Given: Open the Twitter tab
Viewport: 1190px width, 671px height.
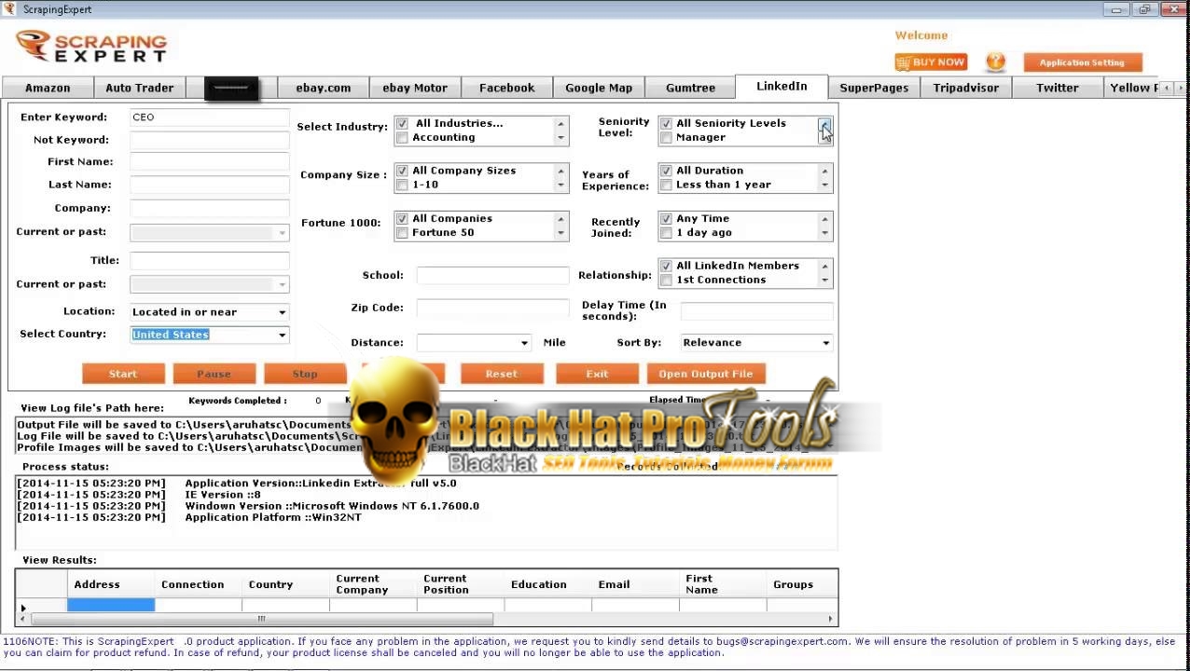Looking at the screenshot, I should [x=1058, y=88].
